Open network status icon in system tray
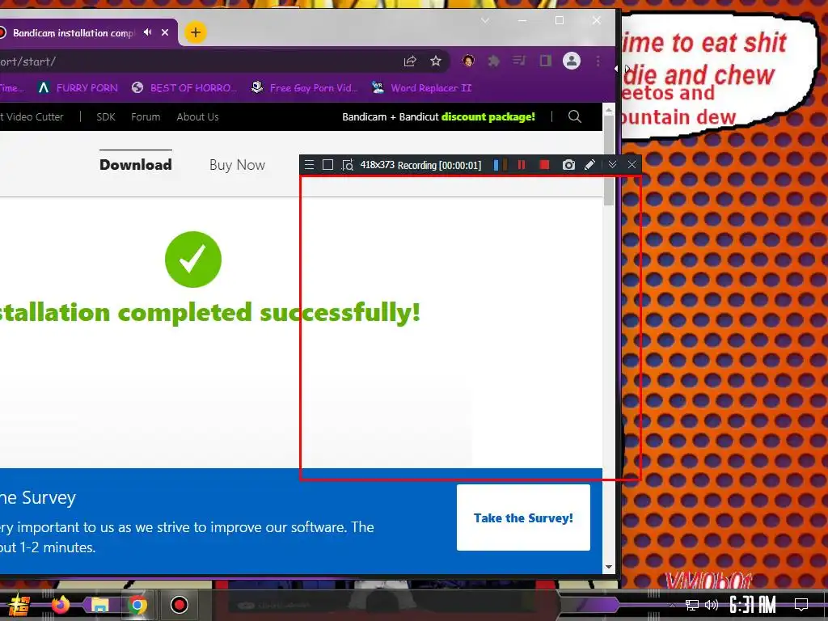This screenshot has width=828, height=621. click(692, 605)
